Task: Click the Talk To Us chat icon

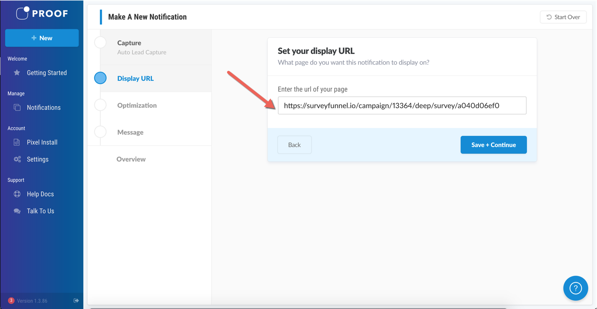Action: 17,211
